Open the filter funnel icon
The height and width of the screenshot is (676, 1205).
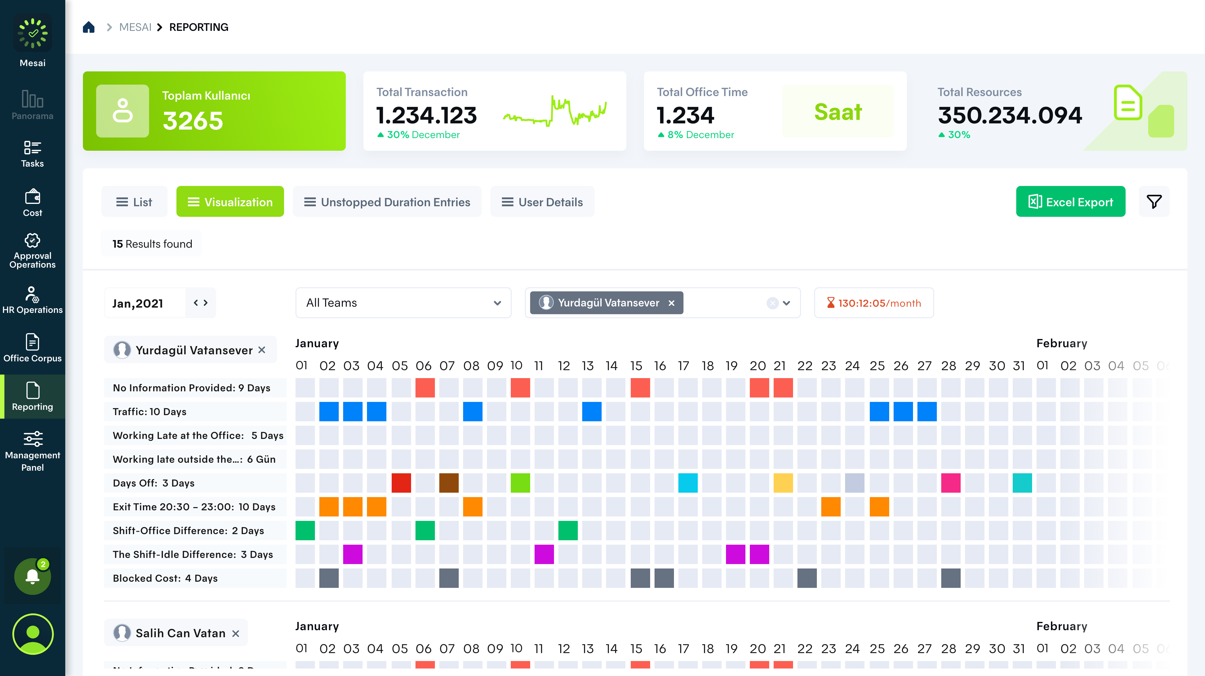tap(1154, 202)
